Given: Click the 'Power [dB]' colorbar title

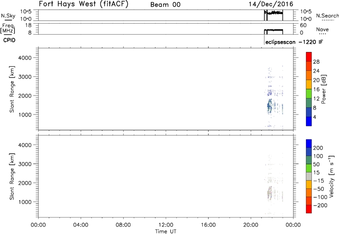Looking at the screenshot, I should [323, 89].
